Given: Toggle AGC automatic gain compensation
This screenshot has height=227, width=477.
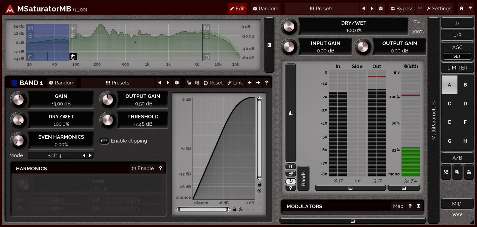Looking at the screenshot, I should point(457,47).
